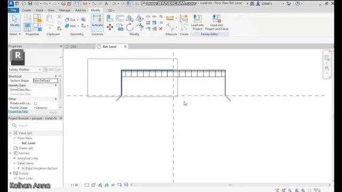The height and width of the screenshot is (192, 342).
Task: Select the Text tool in toolbar
Action: click(106, 4)
